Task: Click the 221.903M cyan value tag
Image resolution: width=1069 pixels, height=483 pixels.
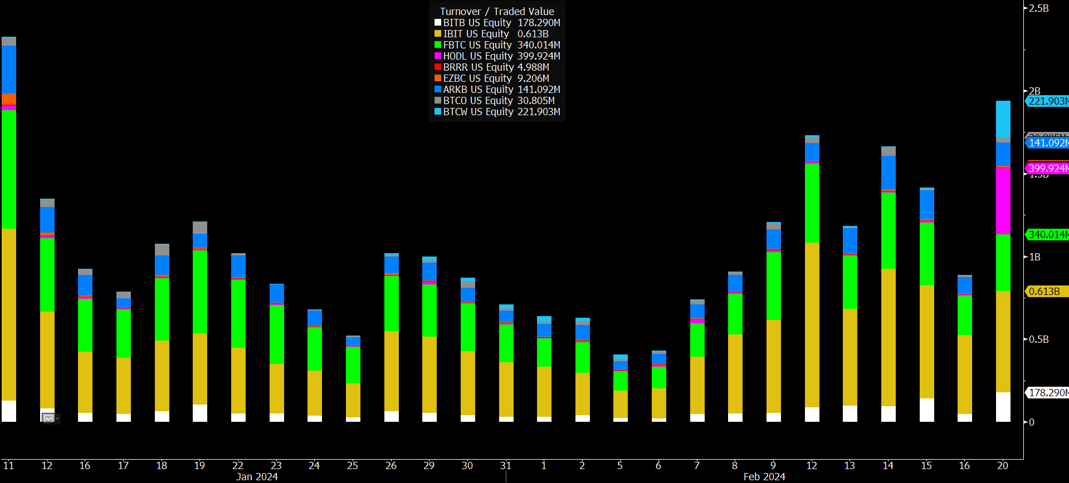Action: coord(1047,101)
